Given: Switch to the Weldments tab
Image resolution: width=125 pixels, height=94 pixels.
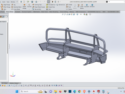Looking at the screenshot, I should click(36, 12).
